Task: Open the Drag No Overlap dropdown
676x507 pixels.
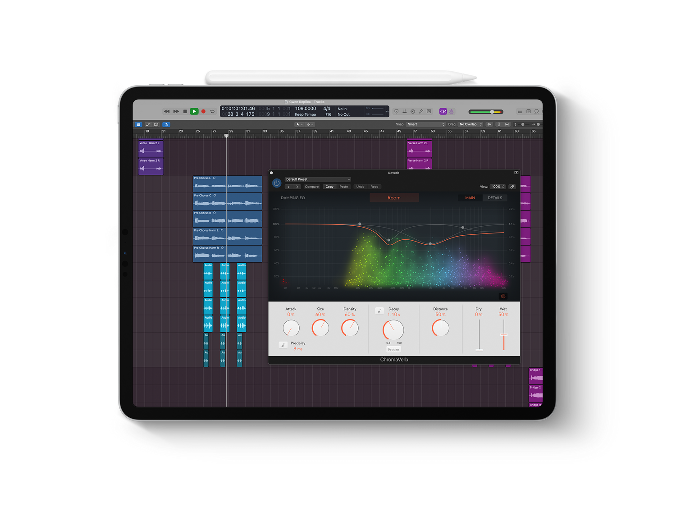Action: pyautogui.click(x=470, y=124)
